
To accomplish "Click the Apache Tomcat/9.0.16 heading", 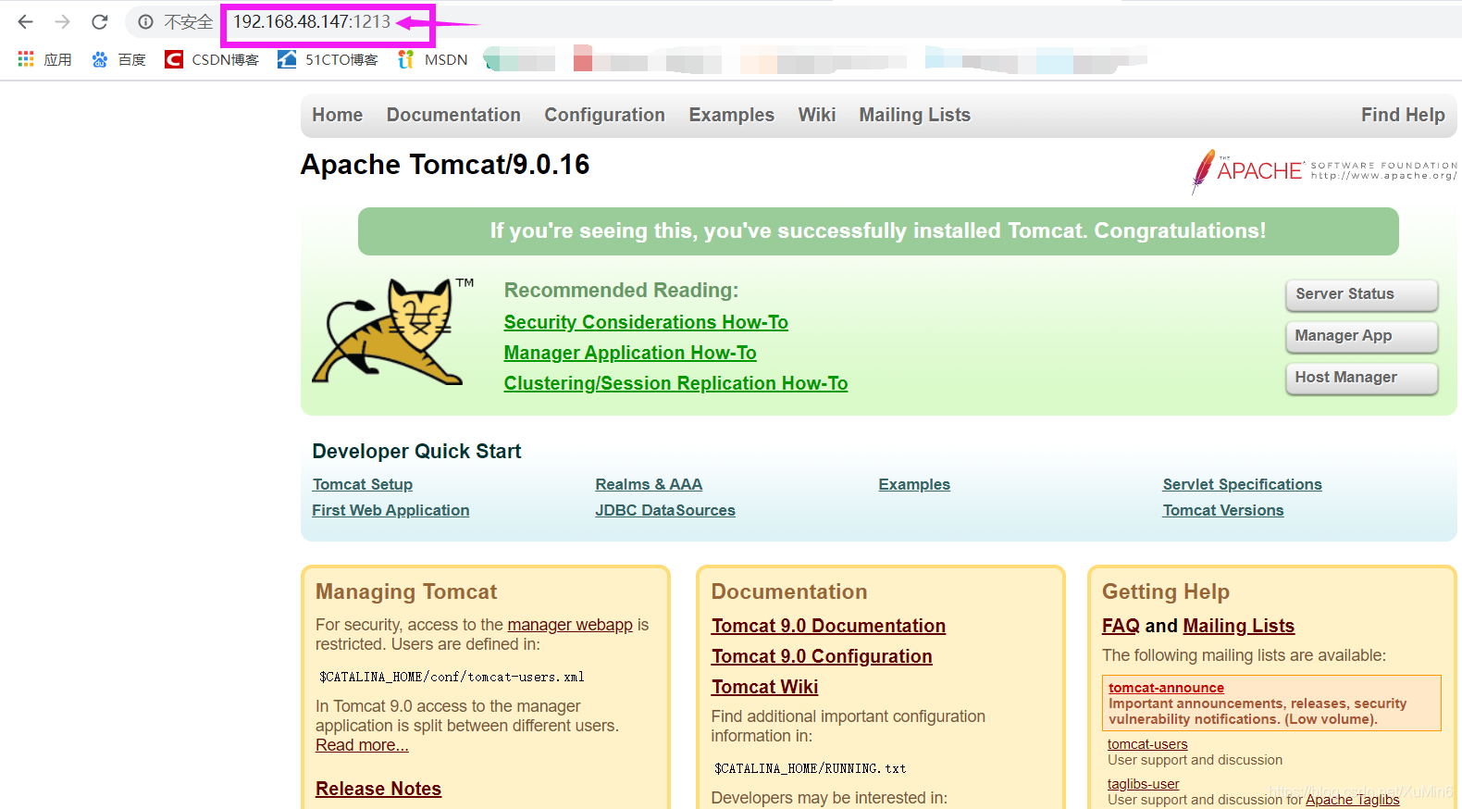I will pyautogui.click(x=445, y=165).
